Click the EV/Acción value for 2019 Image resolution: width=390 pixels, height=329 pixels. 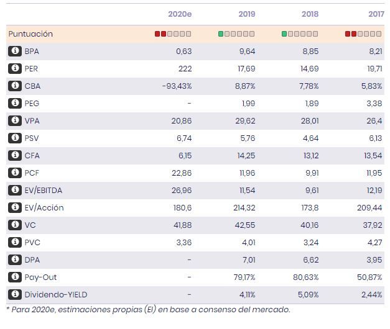click(242, 208)
